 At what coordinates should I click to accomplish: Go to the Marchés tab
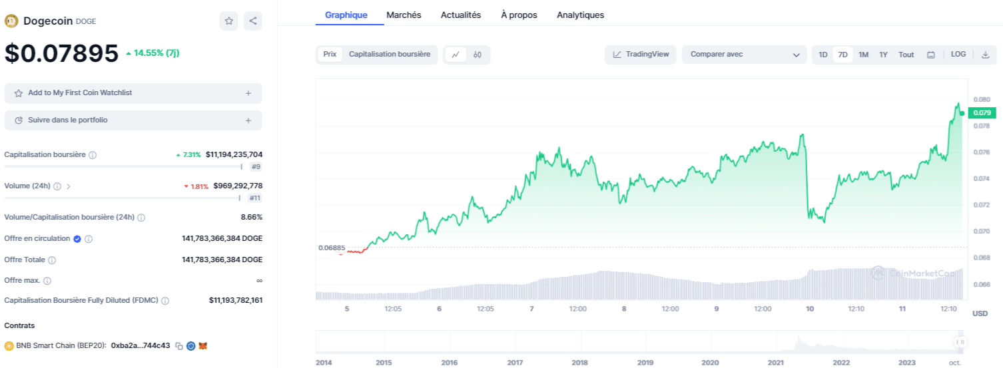404,15
